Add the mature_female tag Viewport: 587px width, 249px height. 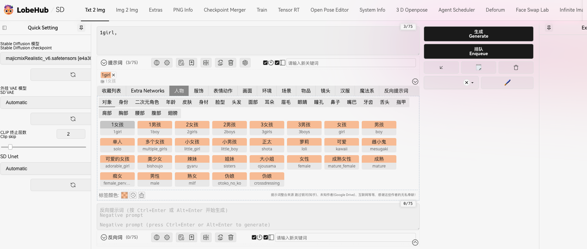tap(342, 162)
